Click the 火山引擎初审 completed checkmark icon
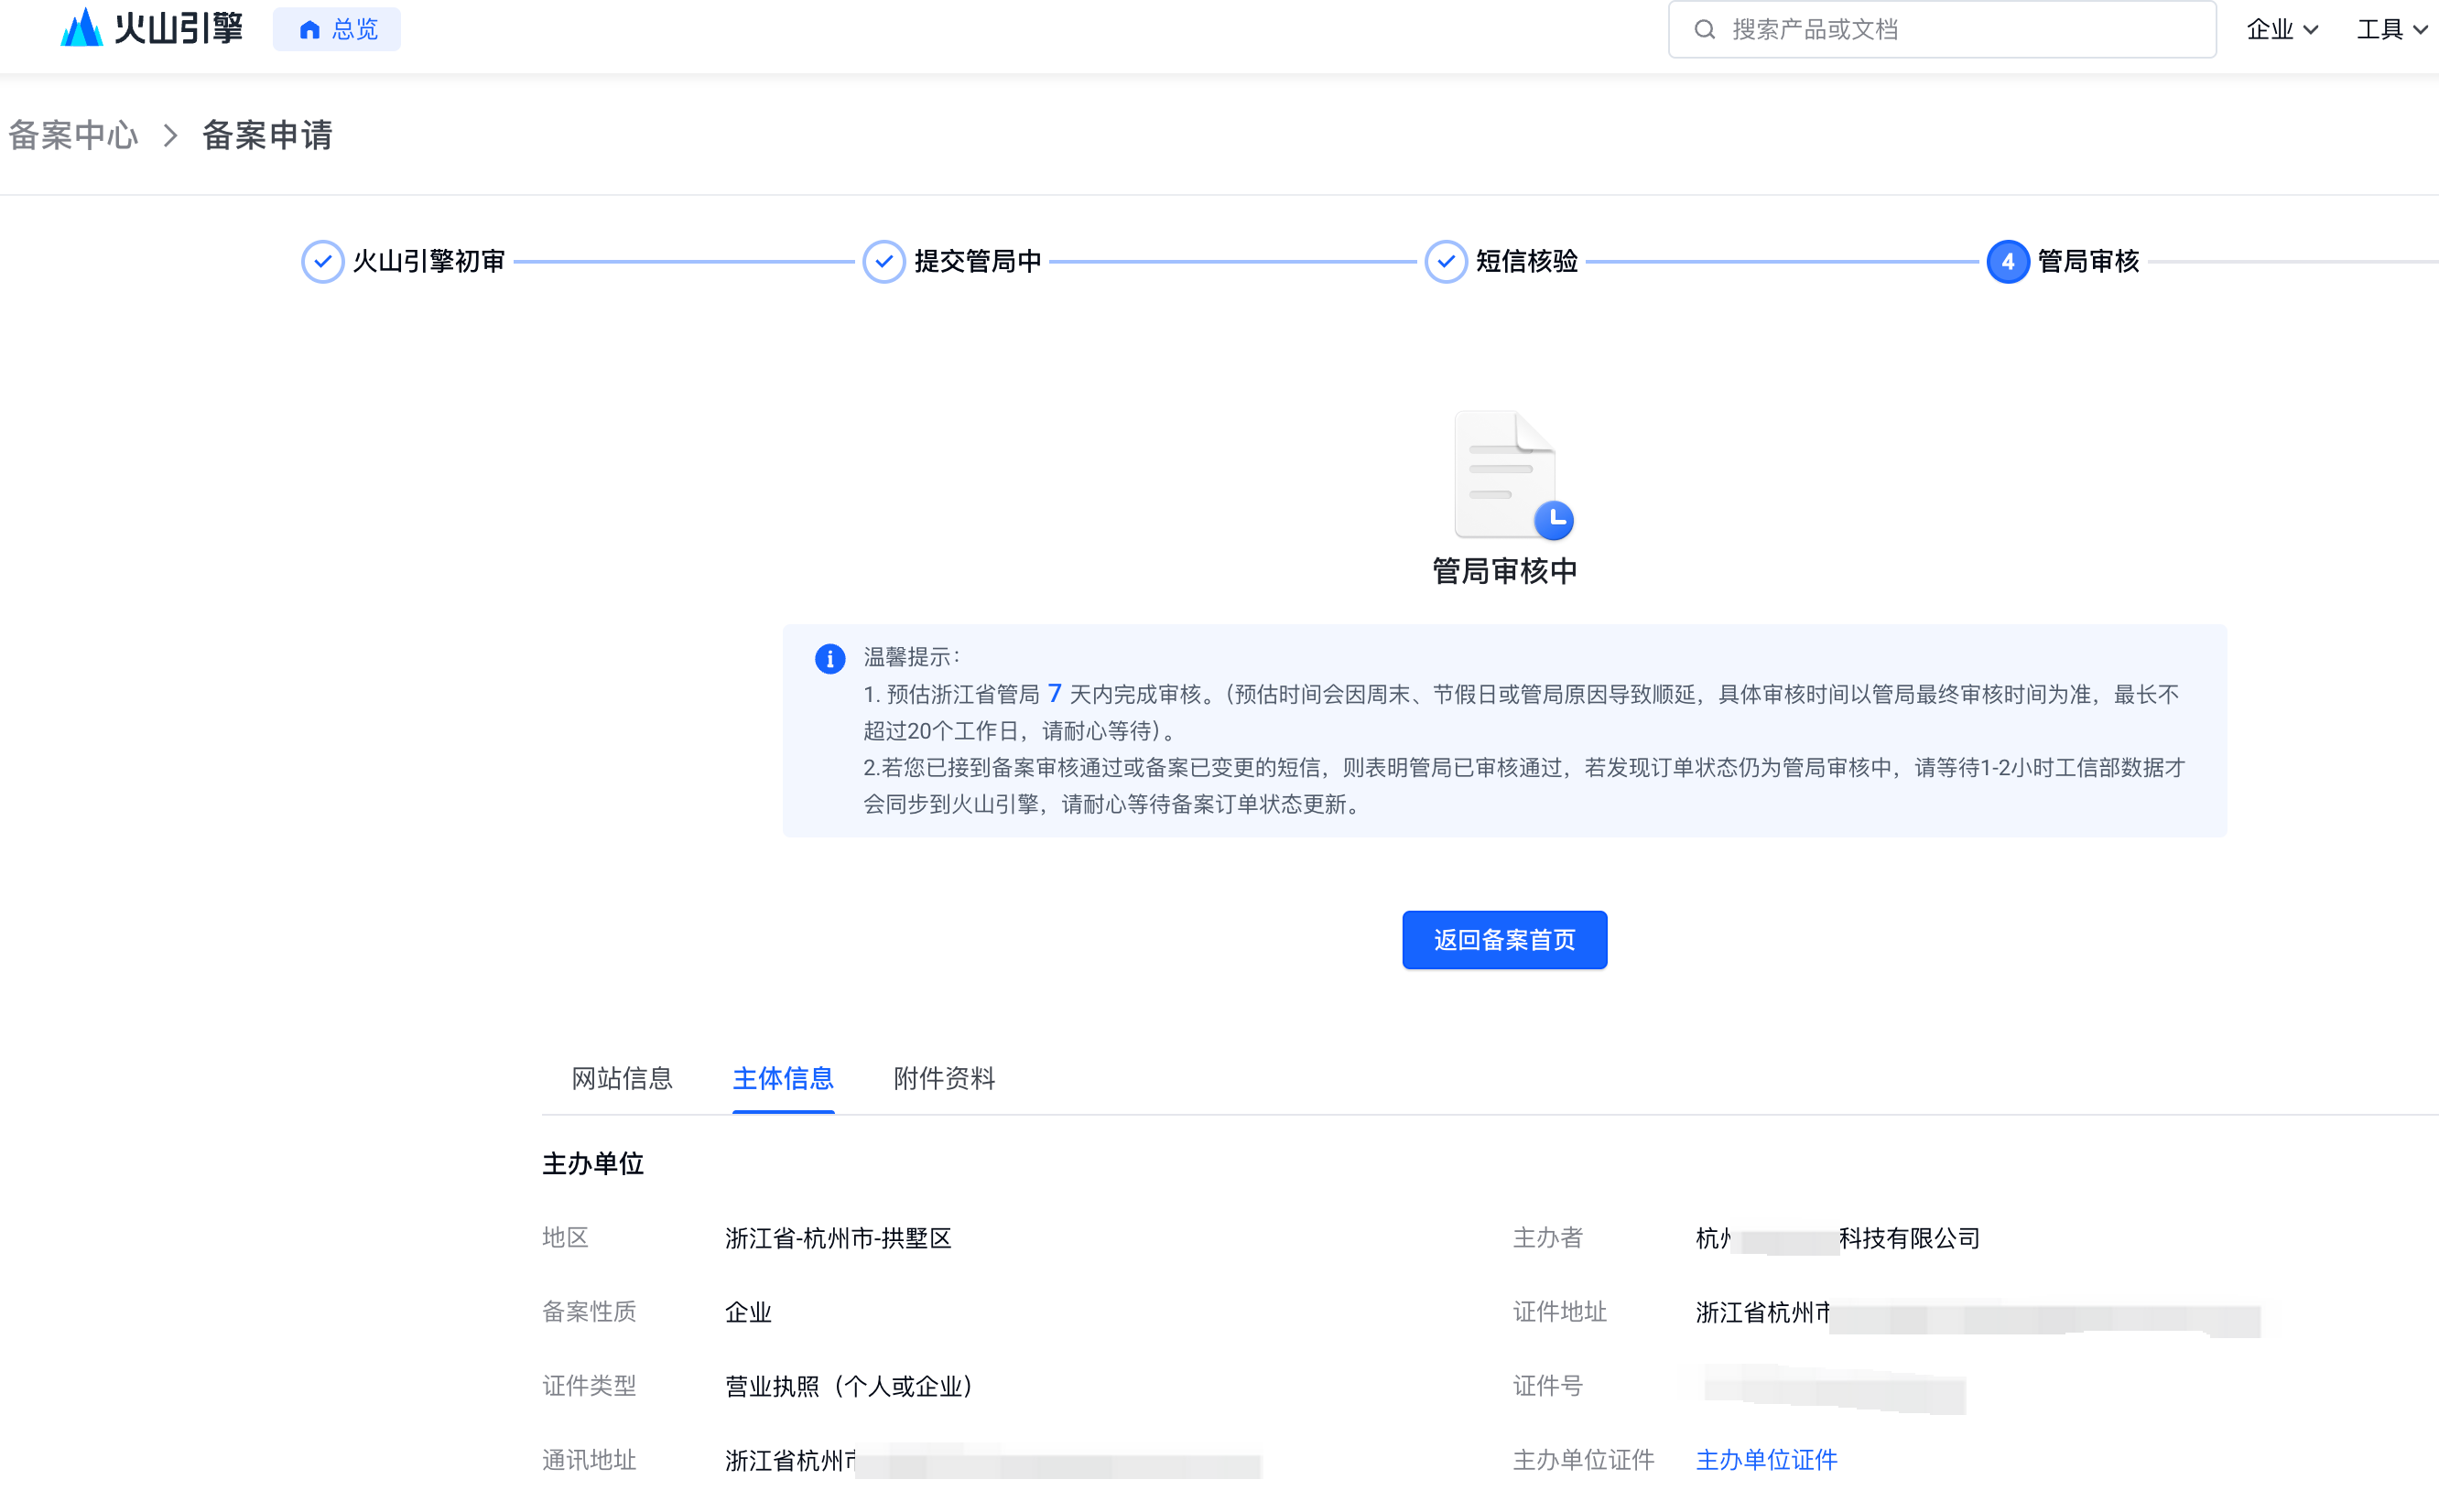Screen dimensions: 2439x1512 coord(322,262)
